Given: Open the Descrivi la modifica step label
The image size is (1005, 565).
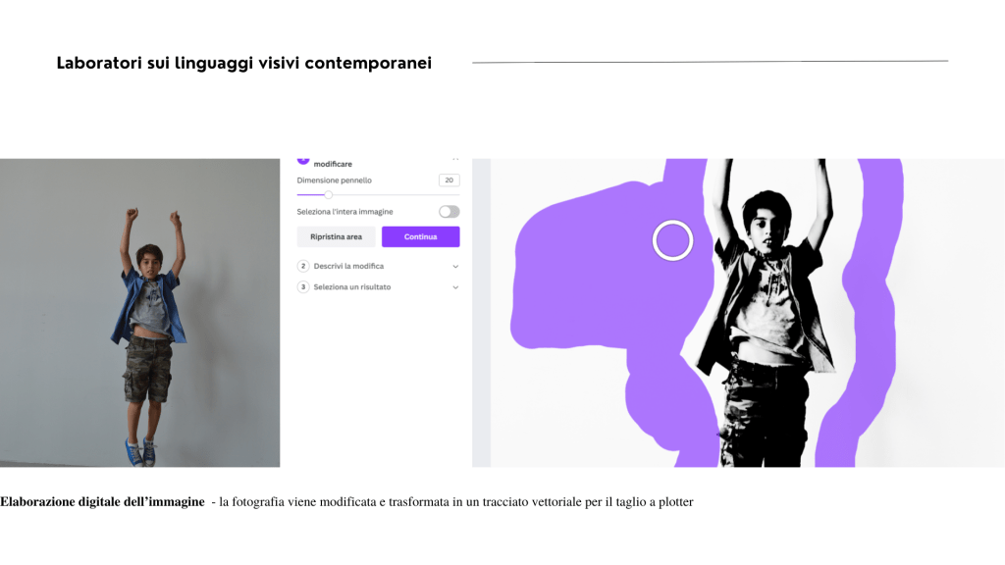Looking at the screenshot, I should point(348,266).
